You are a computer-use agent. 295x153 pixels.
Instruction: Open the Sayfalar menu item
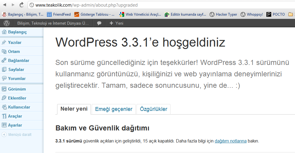click(16, 69)
